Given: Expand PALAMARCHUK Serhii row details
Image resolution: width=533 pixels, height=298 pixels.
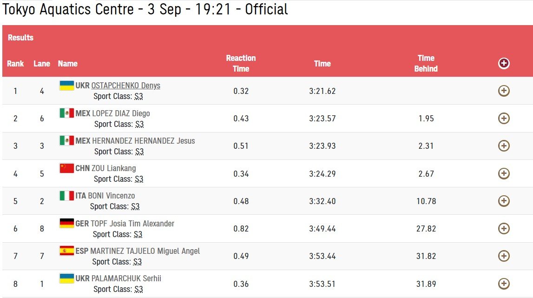Looking at the screenshot, I should [504, 283].
